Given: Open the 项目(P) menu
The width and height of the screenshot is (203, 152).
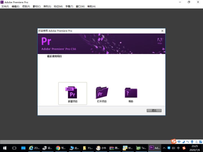Looking at the screenshot, I should pyautogui.click(x=26, y=6).
